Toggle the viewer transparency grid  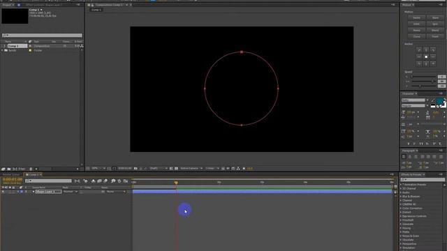pyautogui.click(x=176, y=169)
